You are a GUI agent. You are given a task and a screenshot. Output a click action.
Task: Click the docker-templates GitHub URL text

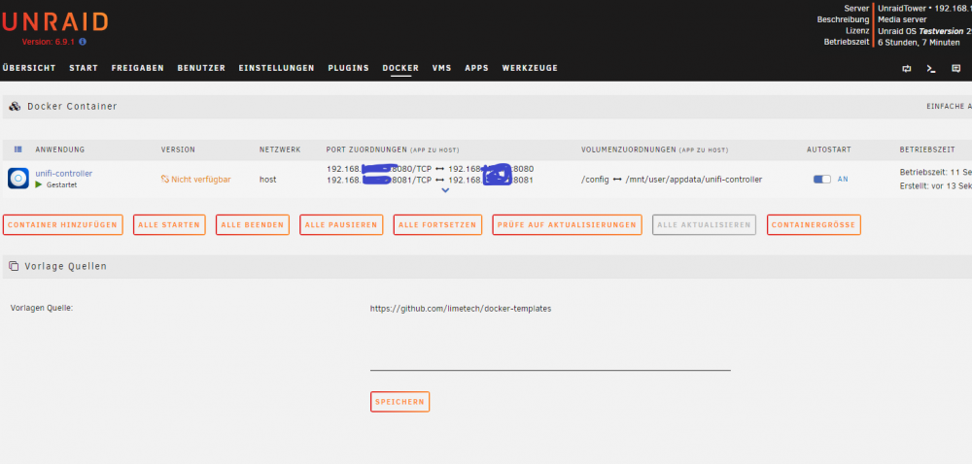coord(461,309)
